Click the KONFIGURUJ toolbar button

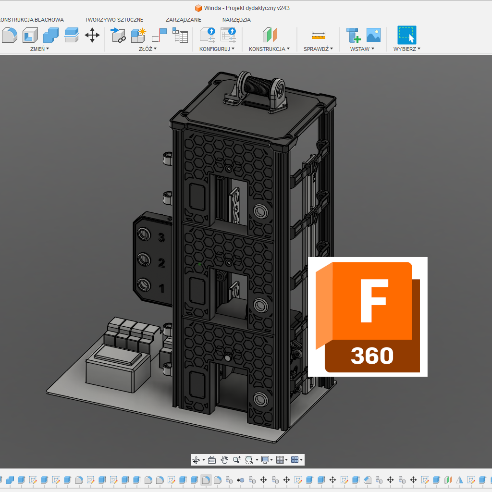click(215, 48)
